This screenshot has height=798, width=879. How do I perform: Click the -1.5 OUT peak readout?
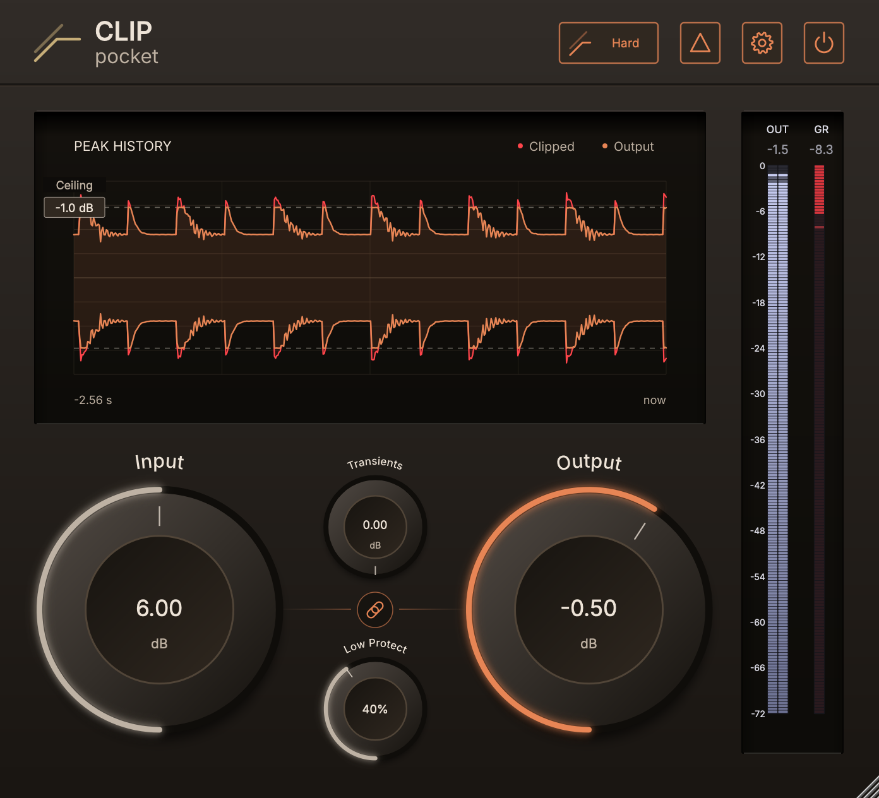coord(778,150)
